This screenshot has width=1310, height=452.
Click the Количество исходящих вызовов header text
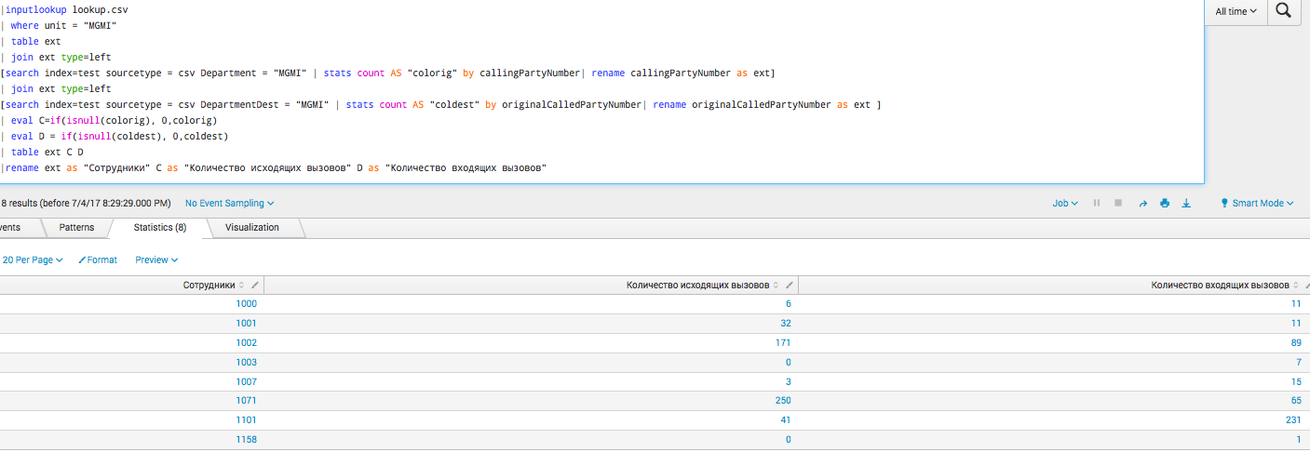click(x=698, y=286)
